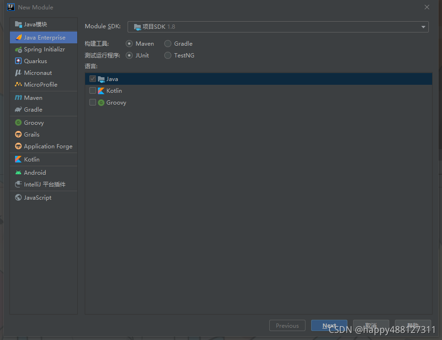Choose JUnit test runner
This screenshot has width=442, height=340.
point(129,56)
